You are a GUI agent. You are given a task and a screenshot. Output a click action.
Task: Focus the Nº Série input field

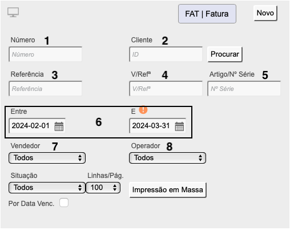244,89
